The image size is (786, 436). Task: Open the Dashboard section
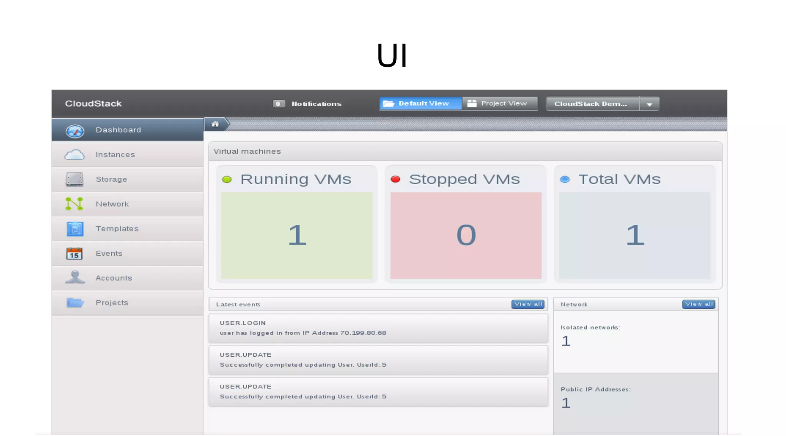pyautogui.click(x=127, y=130)
